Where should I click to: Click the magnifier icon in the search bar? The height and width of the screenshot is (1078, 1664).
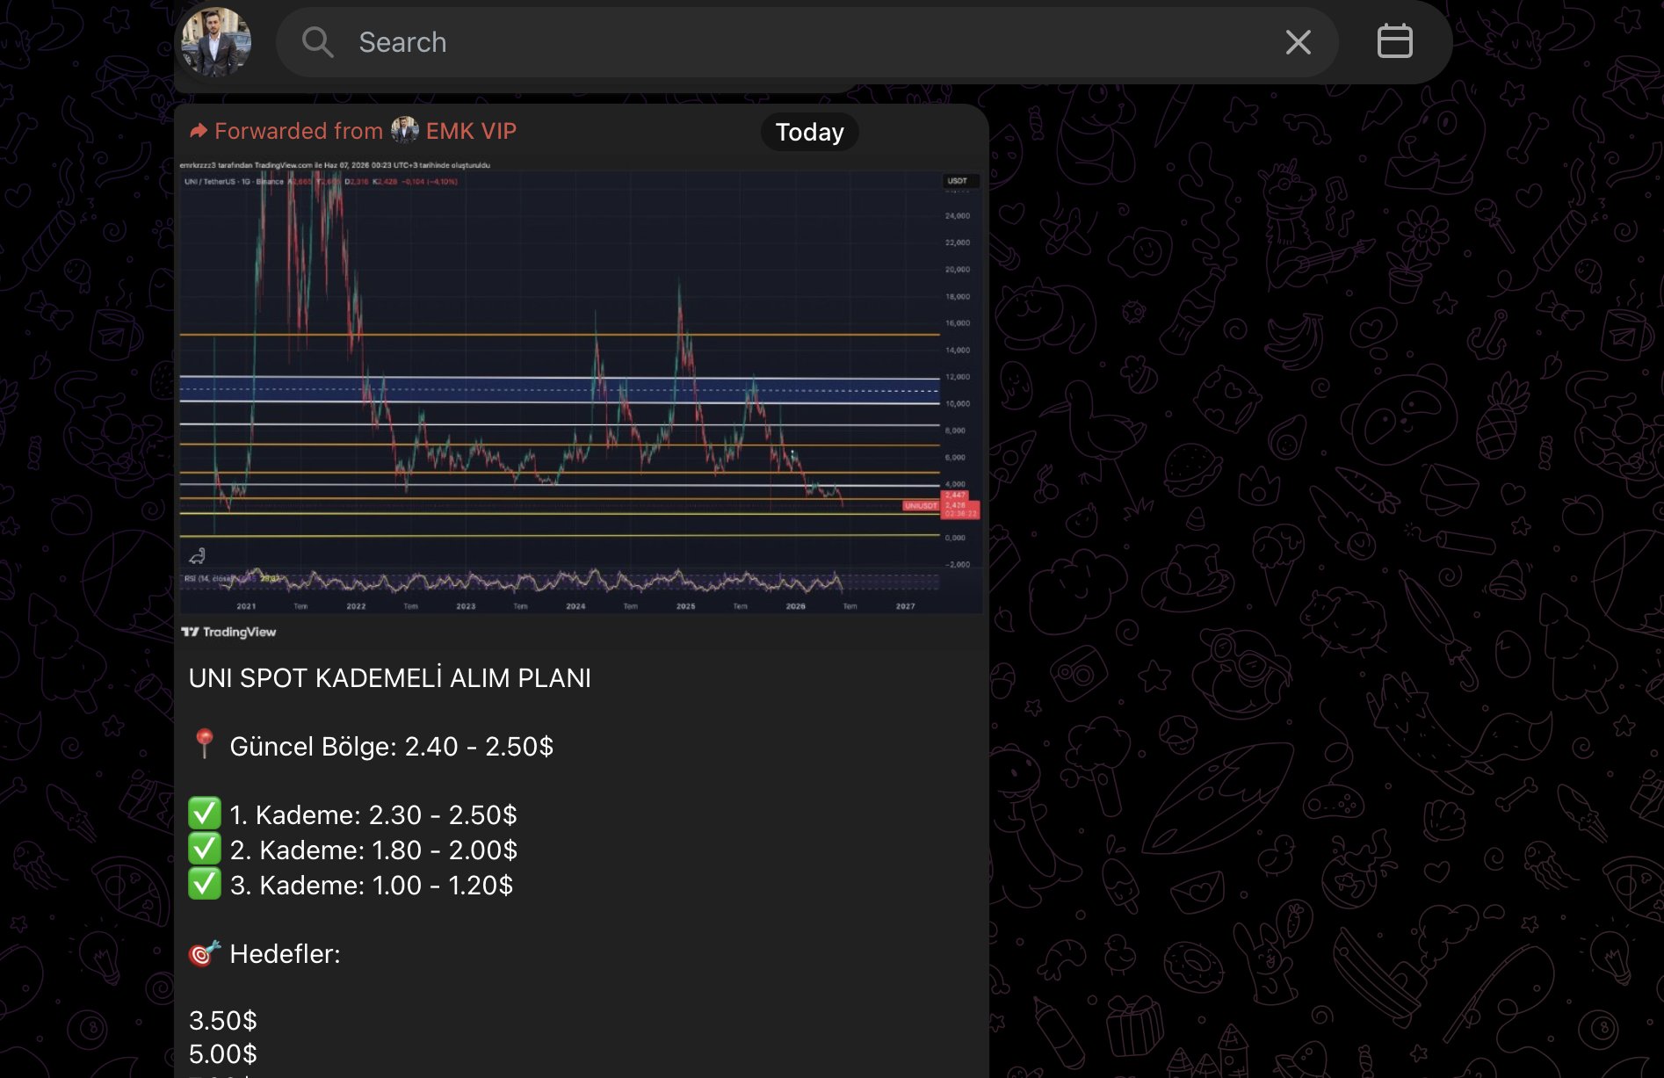click(317, 42)
